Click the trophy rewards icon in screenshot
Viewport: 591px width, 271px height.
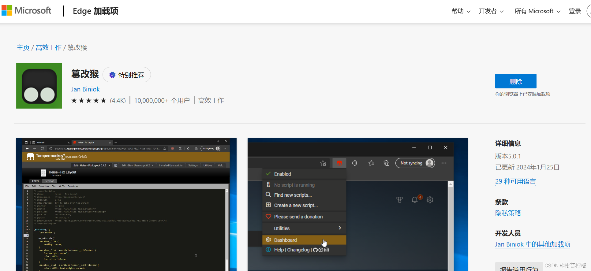pyautogui.click(x=399, y=200)
